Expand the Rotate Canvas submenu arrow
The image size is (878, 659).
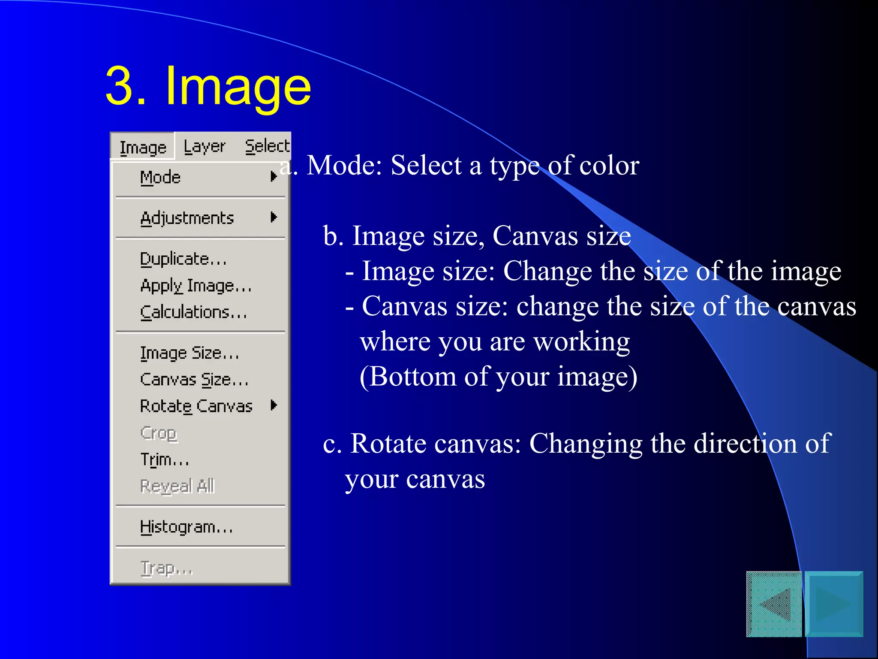coord(274,405)
